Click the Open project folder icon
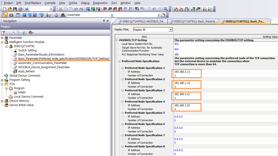 click(x=10, y=9)
